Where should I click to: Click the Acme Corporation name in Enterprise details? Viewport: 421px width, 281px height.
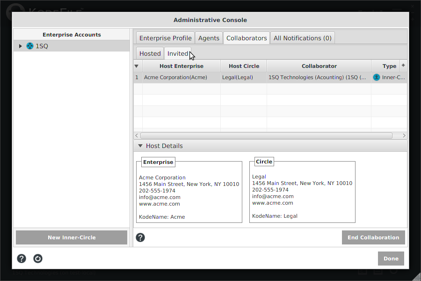pos(162,177)
